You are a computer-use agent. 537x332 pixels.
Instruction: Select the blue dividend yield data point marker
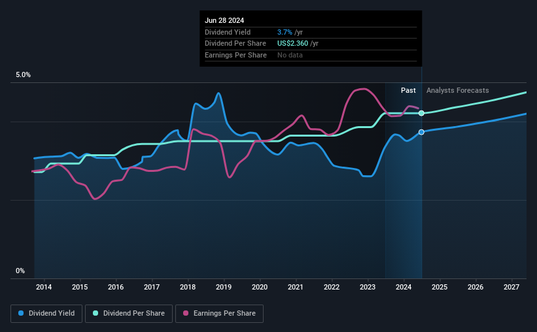422,132
